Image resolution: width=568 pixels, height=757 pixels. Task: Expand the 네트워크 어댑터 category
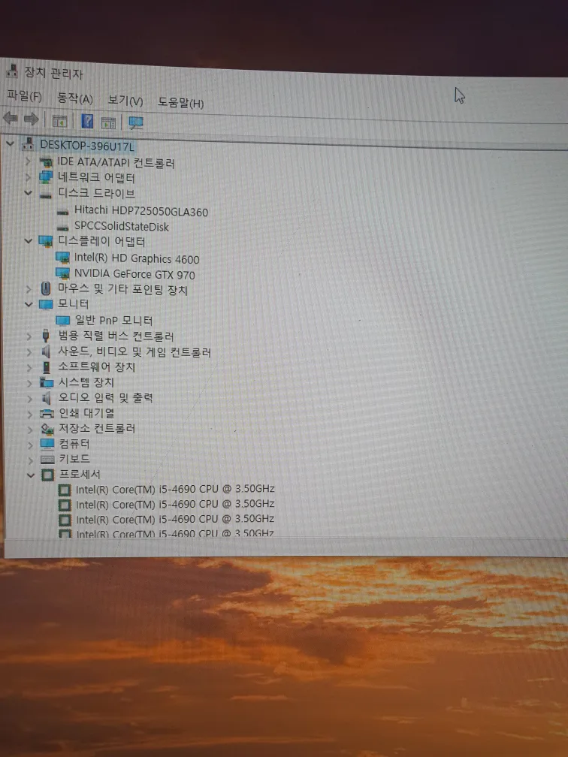pyautogui.click(x=28, y=176)
